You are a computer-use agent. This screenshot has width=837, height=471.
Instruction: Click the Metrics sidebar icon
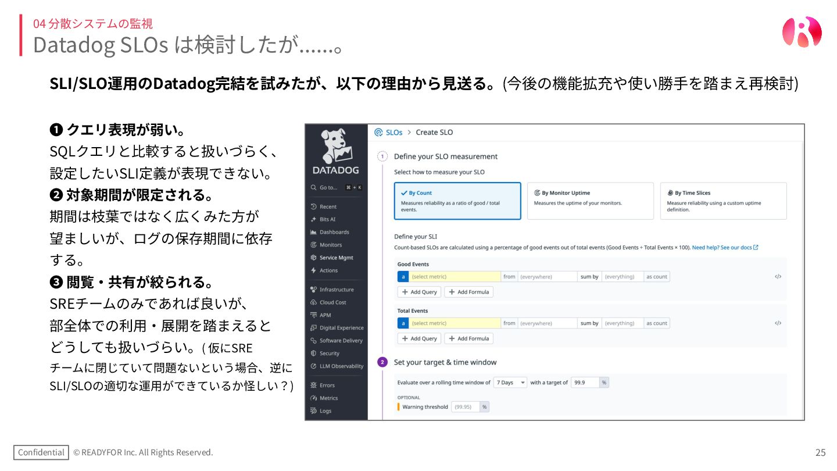pyautogui.click(x=314, y=398)
